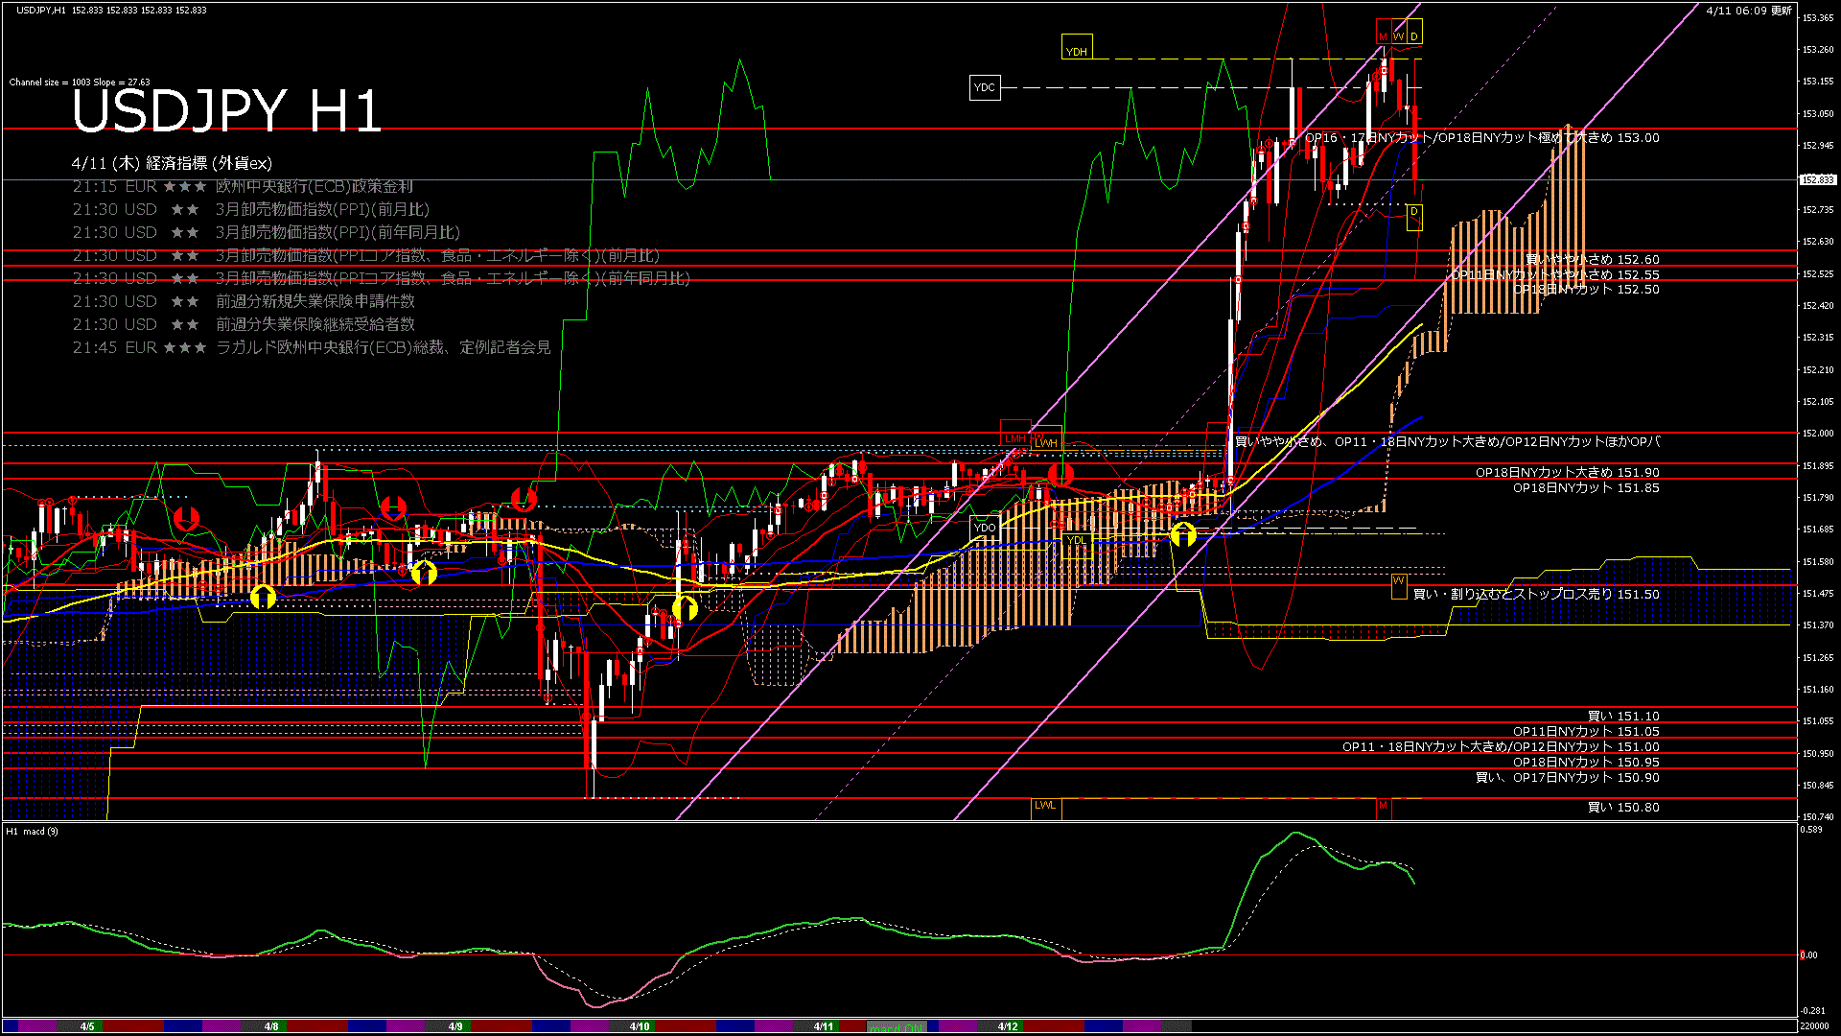Click the 'Channel size = 1003 Slope = 27.63' text
The width and height of the screenshot is (1841, 1036).
pos(80,82)
